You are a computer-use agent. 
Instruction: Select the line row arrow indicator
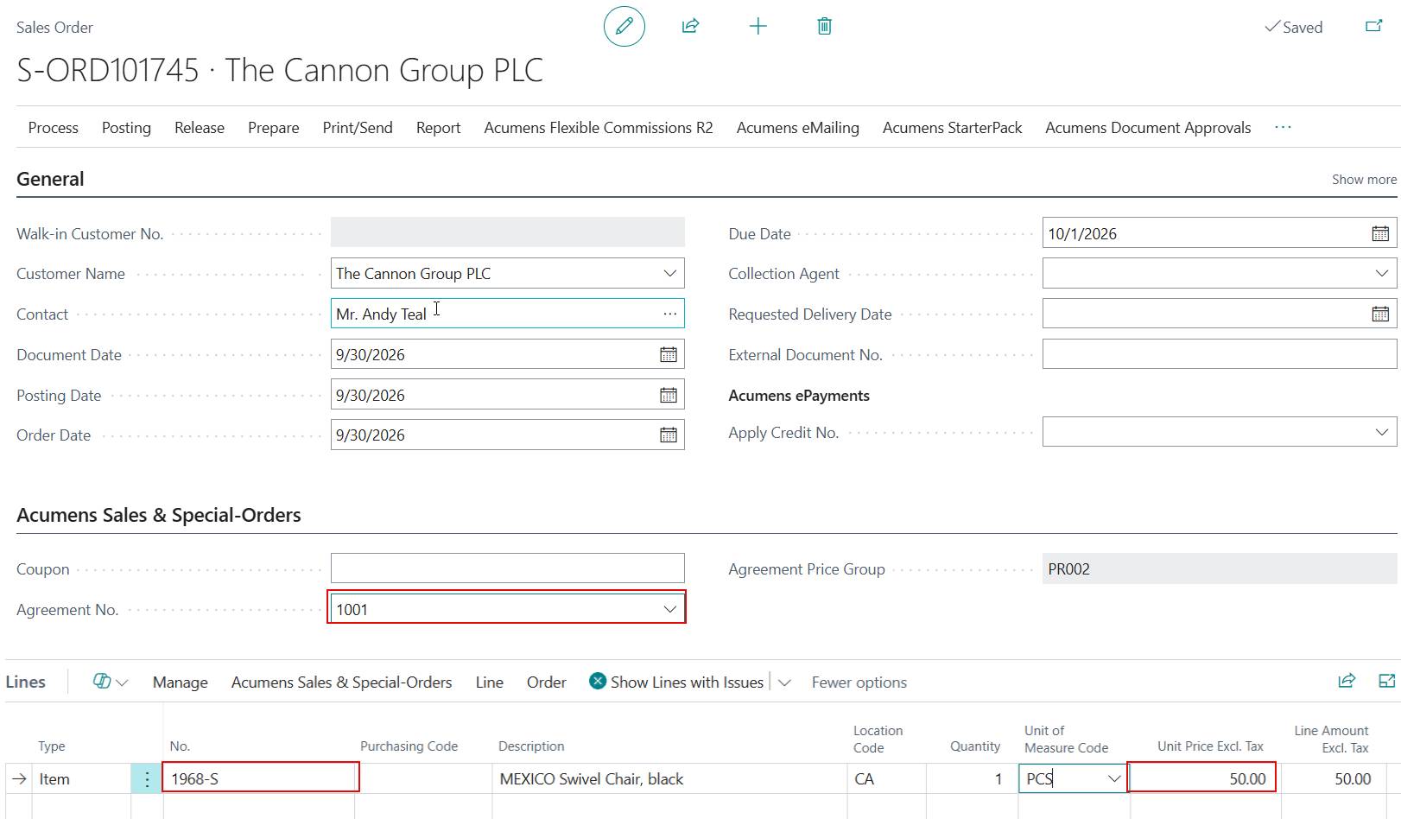[19, 778]
